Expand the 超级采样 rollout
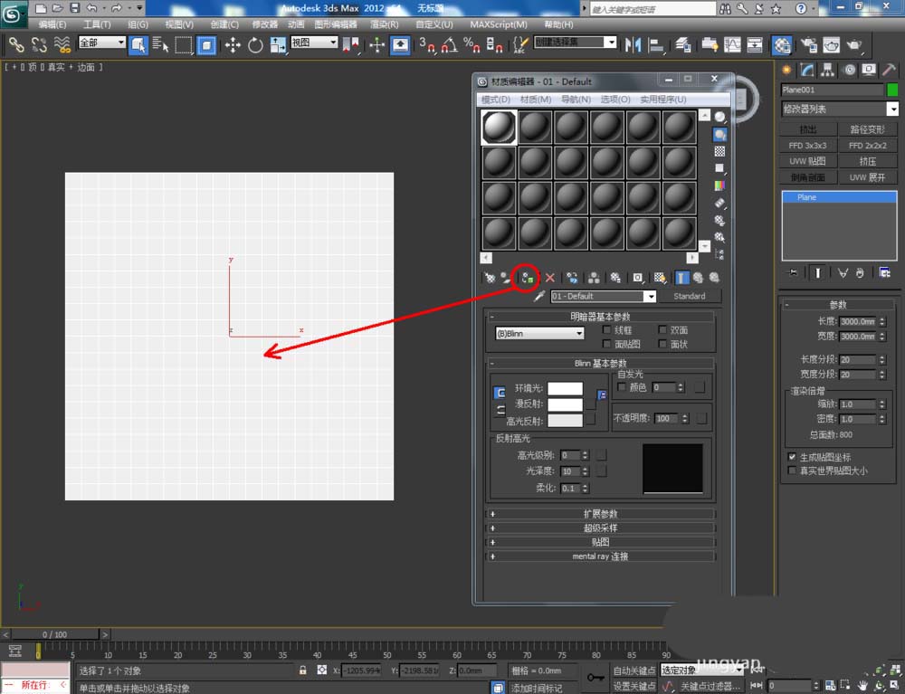The width and height of the screenshot is (905, 694). pos(601,528)
